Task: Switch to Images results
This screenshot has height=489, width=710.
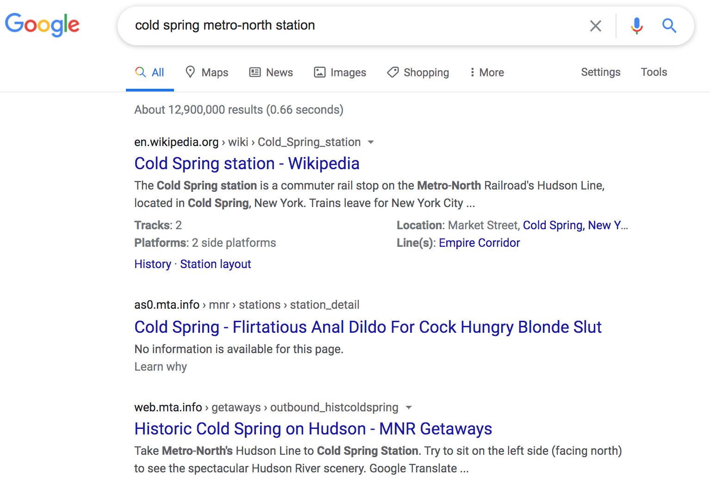Action: [x=340, y=73]
